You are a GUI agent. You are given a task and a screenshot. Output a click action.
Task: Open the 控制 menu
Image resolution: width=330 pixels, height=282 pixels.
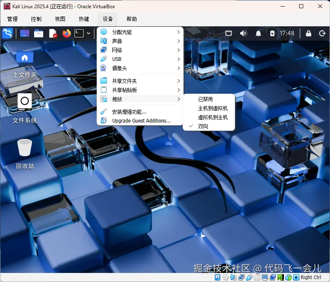36,19
